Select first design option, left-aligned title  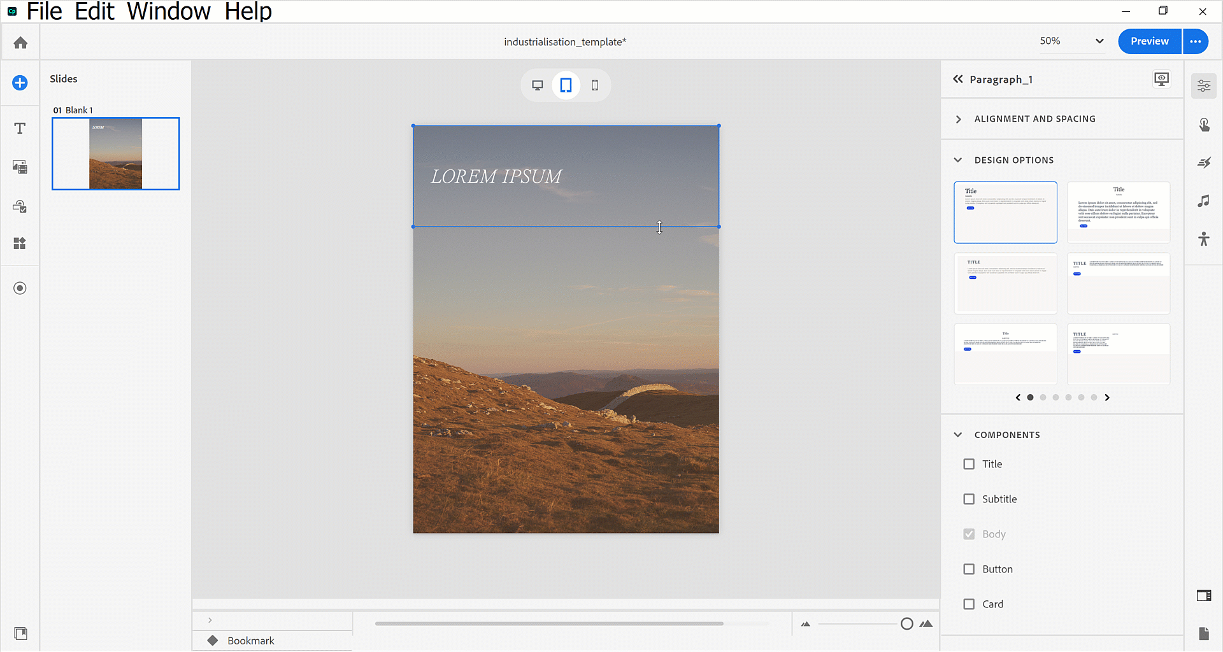pyautogui.click(x=1005, y=213)
